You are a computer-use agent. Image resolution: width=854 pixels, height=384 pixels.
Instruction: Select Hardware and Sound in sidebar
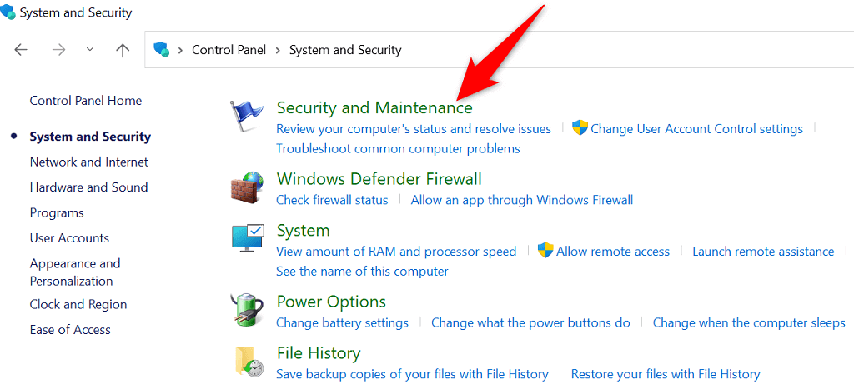pyautogui.click(x=88, y=187)
